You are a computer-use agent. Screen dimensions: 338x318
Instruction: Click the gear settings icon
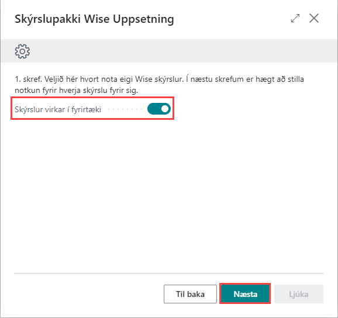point(22,51)
